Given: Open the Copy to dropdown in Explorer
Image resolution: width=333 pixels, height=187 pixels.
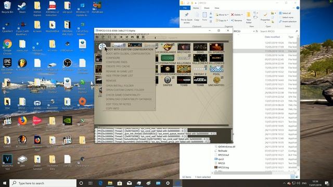Looking at the screenshot, I should pos(222,20).
